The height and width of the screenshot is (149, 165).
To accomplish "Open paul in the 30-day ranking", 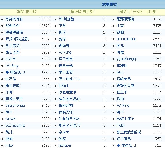I will pyautogui.click(x=120, y=72).
